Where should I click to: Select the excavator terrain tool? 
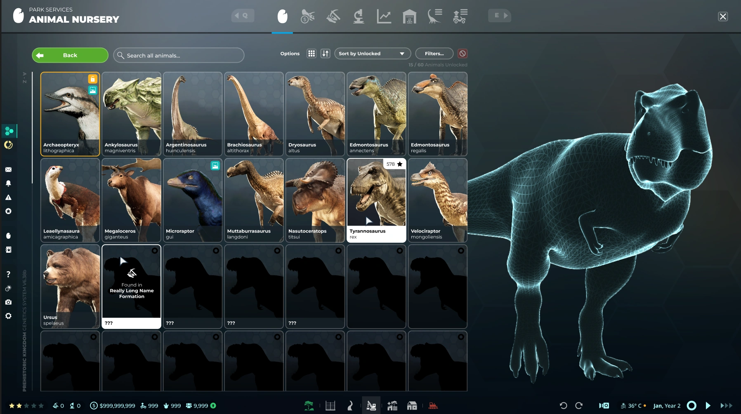tap(371, 406)
